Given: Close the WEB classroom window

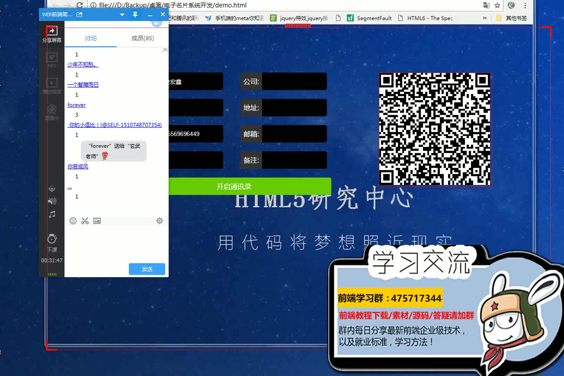Looking at the screenshot, I should pyautogui.click(x=163, y=14).
